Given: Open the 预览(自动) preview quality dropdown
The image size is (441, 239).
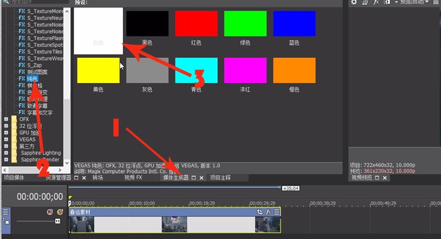Looking at the screenshot, I should click(x=415, y=3).
